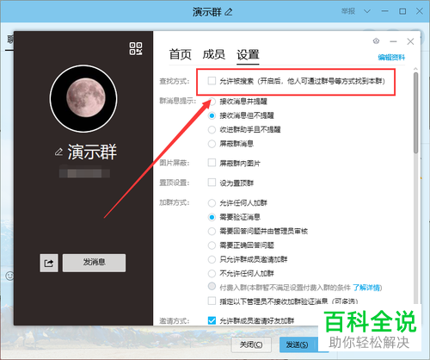Open the group QR code icon
The image size is (430, 360).
pyautogui.click(x=136, y=48)
